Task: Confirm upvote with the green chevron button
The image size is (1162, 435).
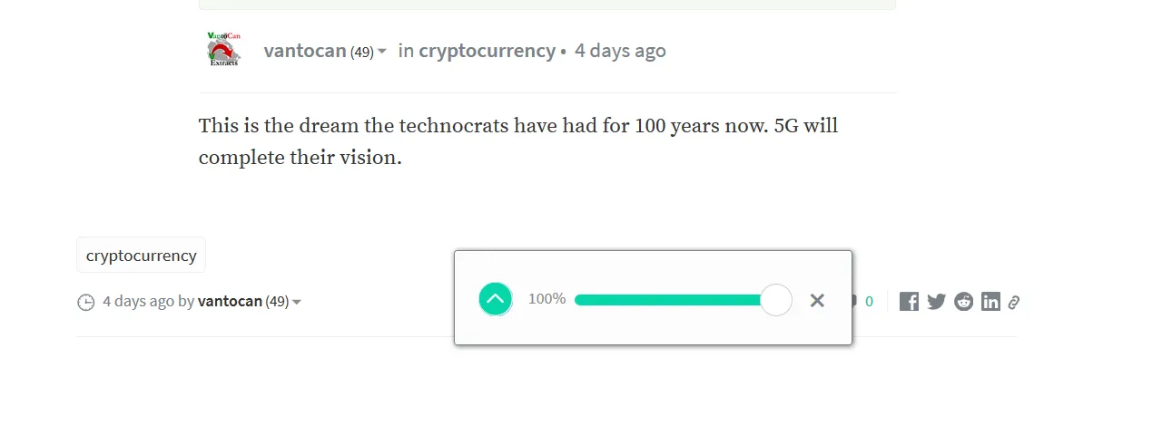Action: 496,299
